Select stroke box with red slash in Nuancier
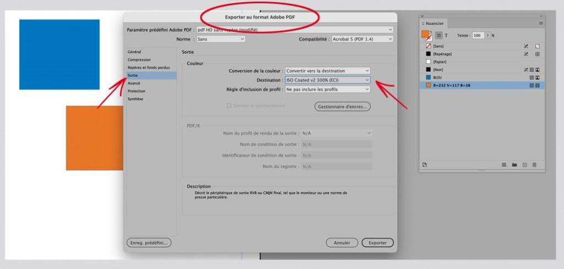The width and height of the screenshot is (564, 269). [429, 38]
